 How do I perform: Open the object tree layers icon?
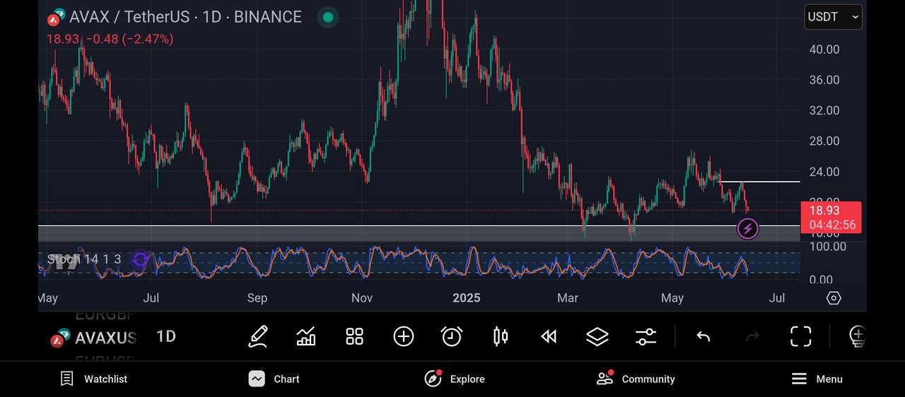coord(597,336)
